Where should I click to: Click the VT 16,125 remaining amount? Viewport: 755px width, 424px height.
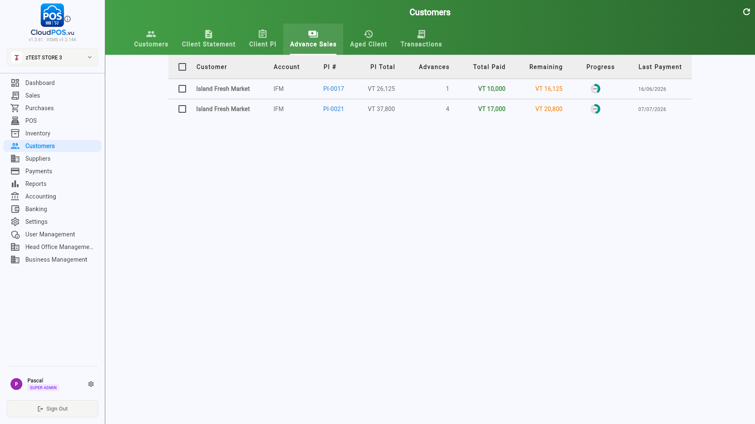549,89
